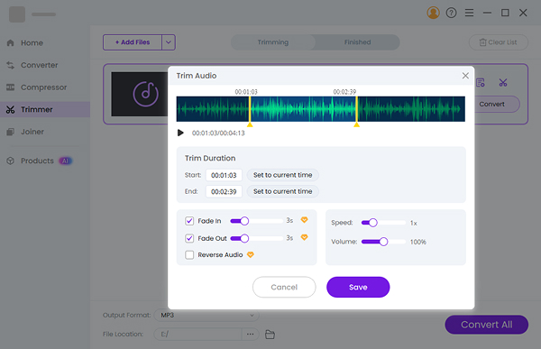
Task: Open the Products AI section
Action: [x=45, y=161]
